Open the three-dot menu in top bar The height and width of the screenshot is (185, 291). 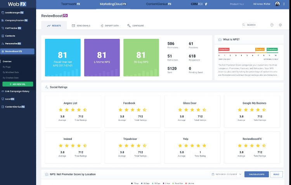click(x=284, y=4)
